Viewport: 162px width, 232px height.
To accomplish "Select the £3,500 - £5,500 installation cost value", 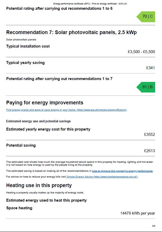I will point(141,52).
